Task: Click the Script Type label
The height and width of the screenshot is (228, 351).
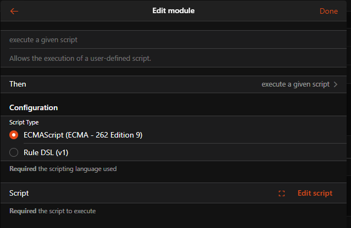Action: coord(24,122)
